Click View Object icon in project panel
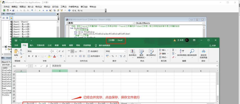 click(7, 18)
